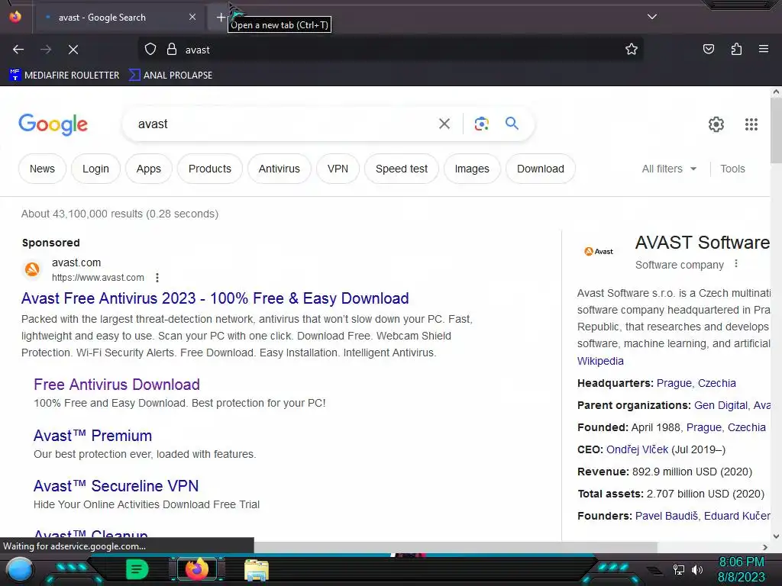Open the Pavel Baudiš founder link
The height and width of the screenshot is (586, 782).
(x=666, y=517)
